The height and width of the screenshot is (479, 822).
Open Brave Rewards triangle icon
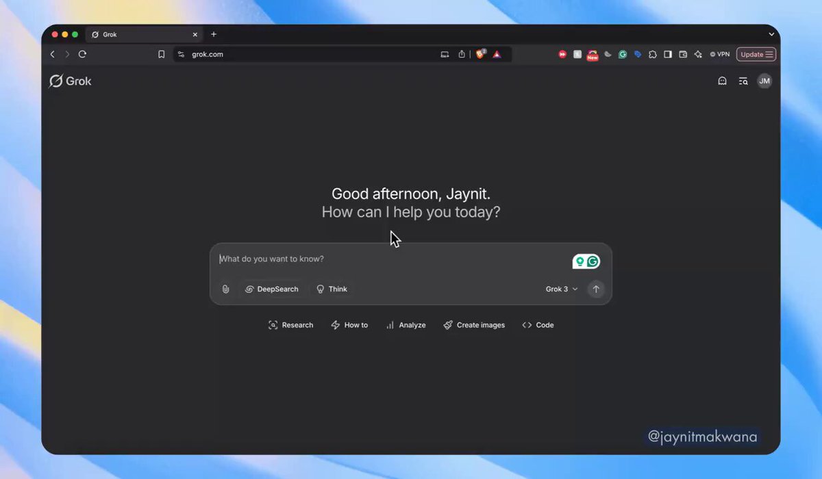[497, 54]
